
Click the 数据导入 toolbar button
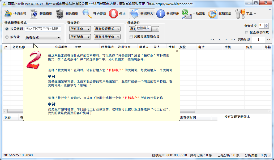point(142,14)
